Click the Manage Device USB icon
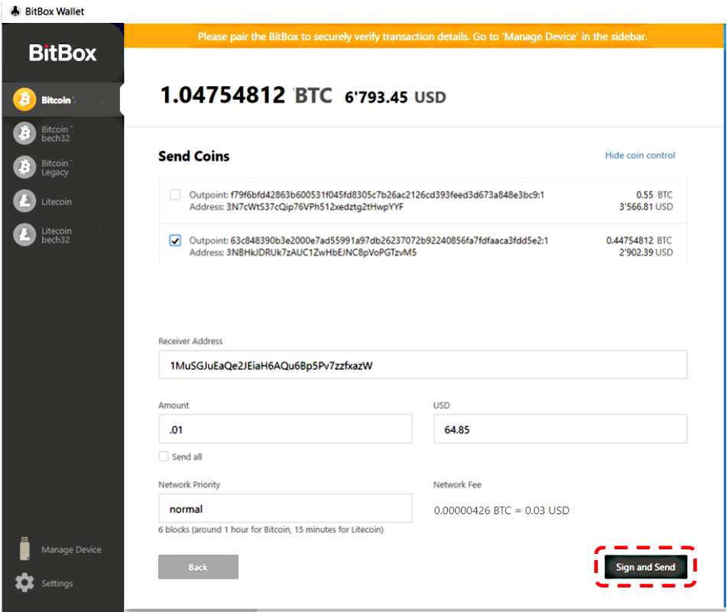Viewport: 727px width, 612px height. [24, 549]
